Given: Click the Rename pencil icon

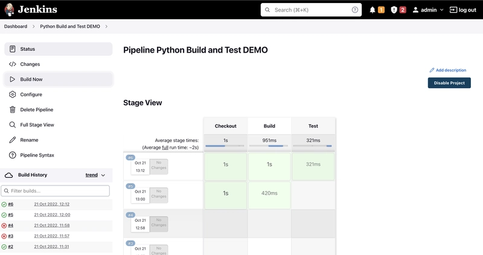Looking at the screenshot, I should click(13, 140).
